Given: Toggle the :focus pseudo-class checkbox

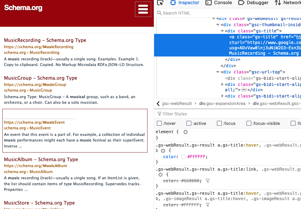Looking at the screenshot, I should pos(219,123).
